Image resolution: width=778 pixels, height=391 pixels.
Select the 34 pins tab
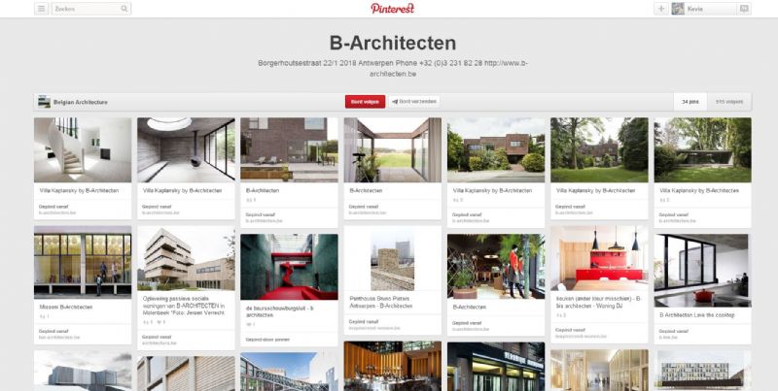(x=690, y=101)
